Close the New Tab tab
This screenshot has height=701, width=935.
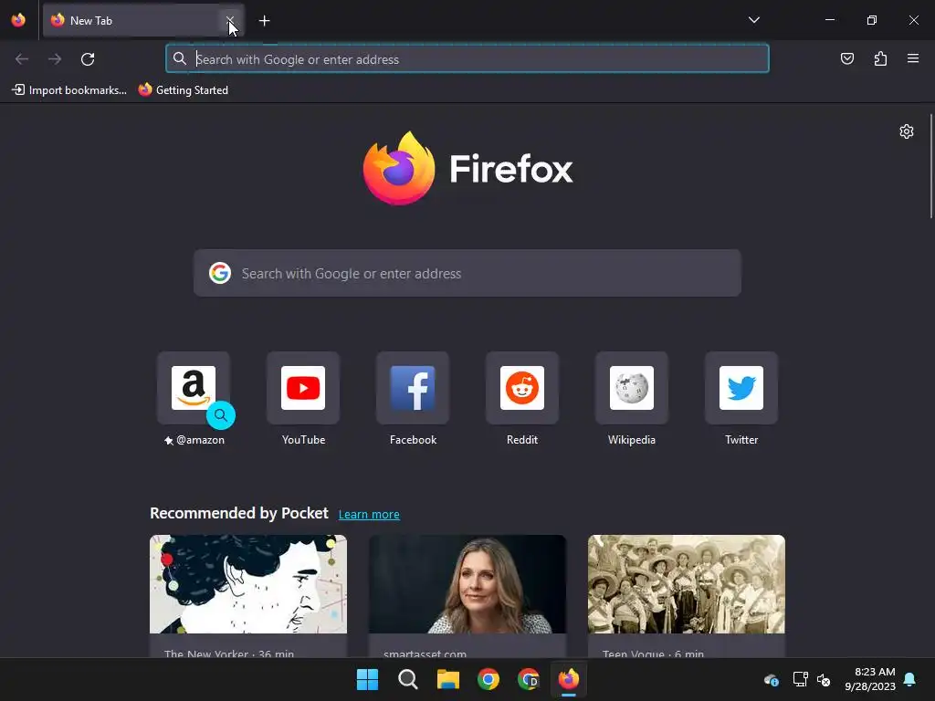pyautogui.click(x=229, y=21)
